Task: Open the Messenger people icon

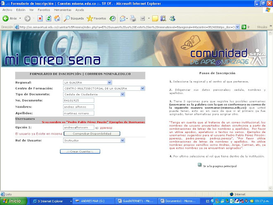Action: pyautogui.click(x=172, y=18)
